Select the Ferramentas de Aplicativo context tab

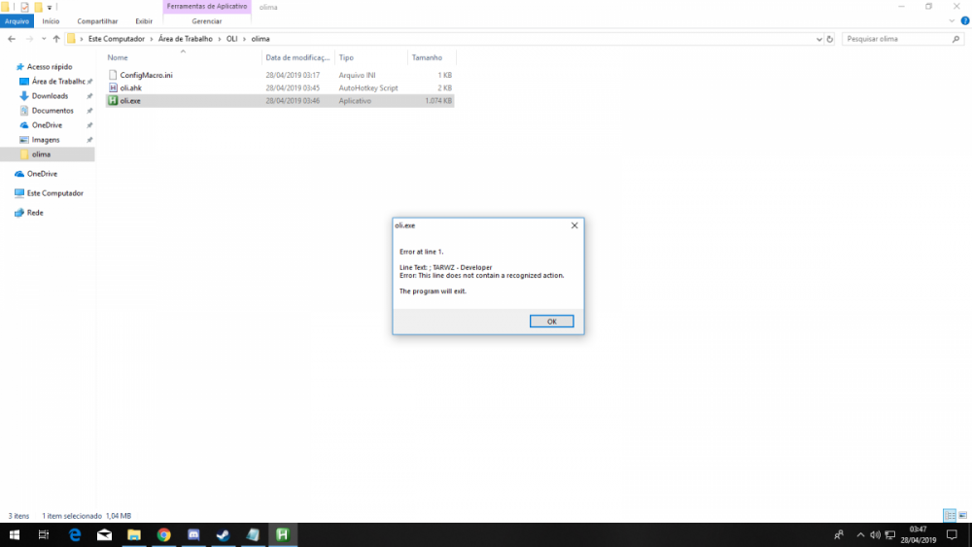click(206, 6)
